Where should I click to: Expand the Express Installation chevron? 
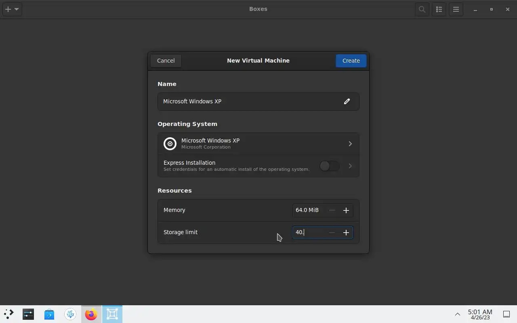pyautogui.click(x=350, y=166)
